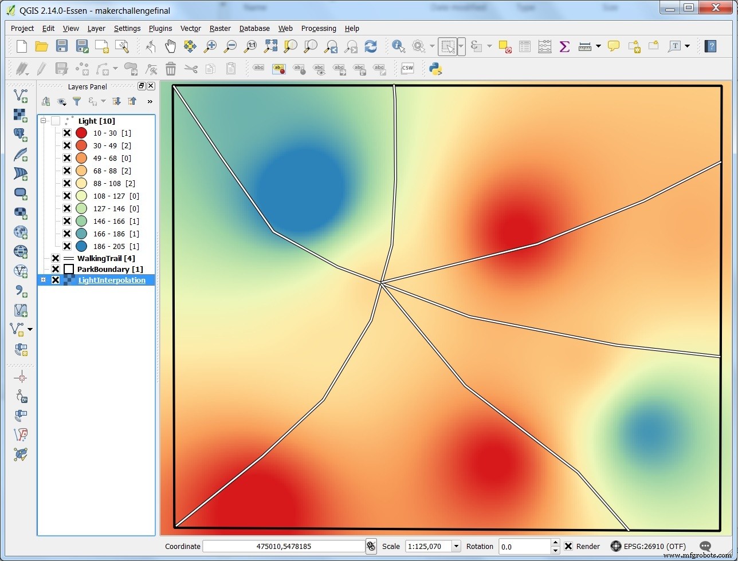Disable the Render checkbox
The width and height of the screenshot is (738, 561).
568,546
